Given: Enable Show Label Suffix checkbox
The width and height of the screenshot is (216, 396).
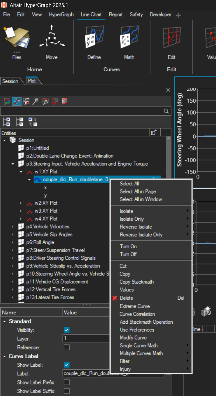Looking at the screenshot, I should point(67,391).
